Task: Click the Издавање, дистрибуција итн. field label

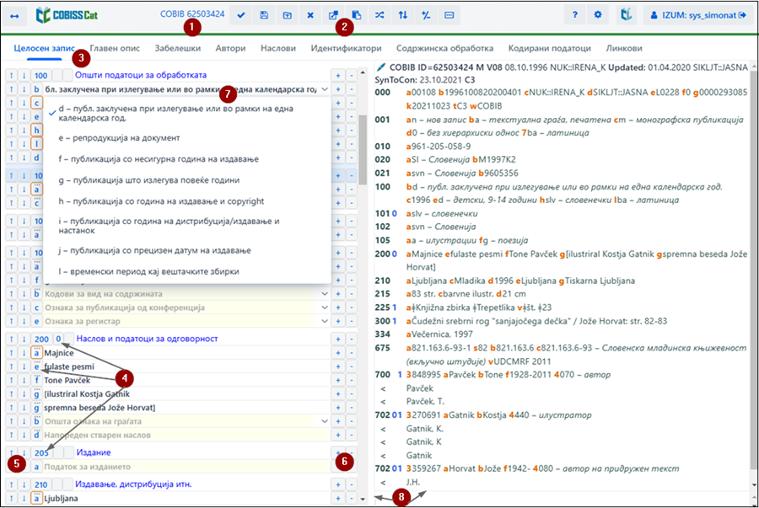Action: tap(133, 484)
